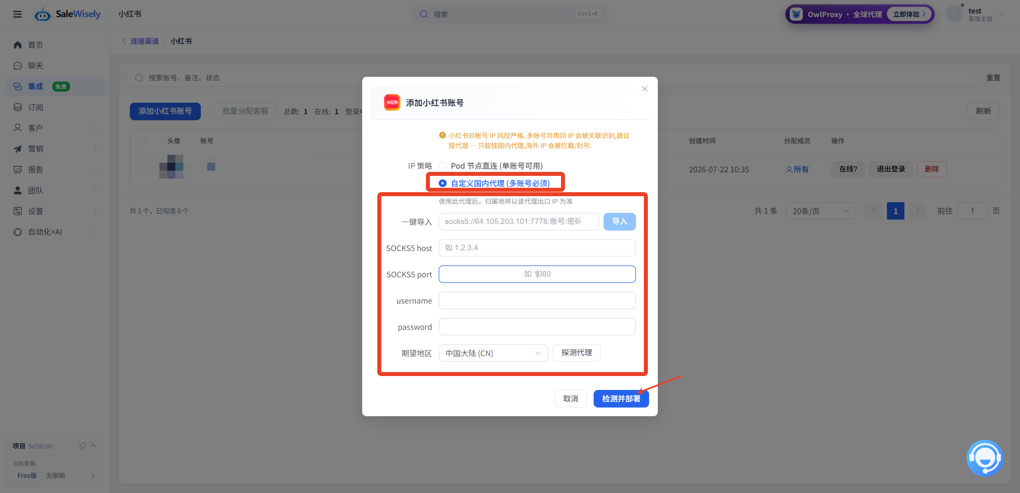Screen dimensions: 1020x493
Task: Open 首页 menu item
Action: tap(54, 45)
